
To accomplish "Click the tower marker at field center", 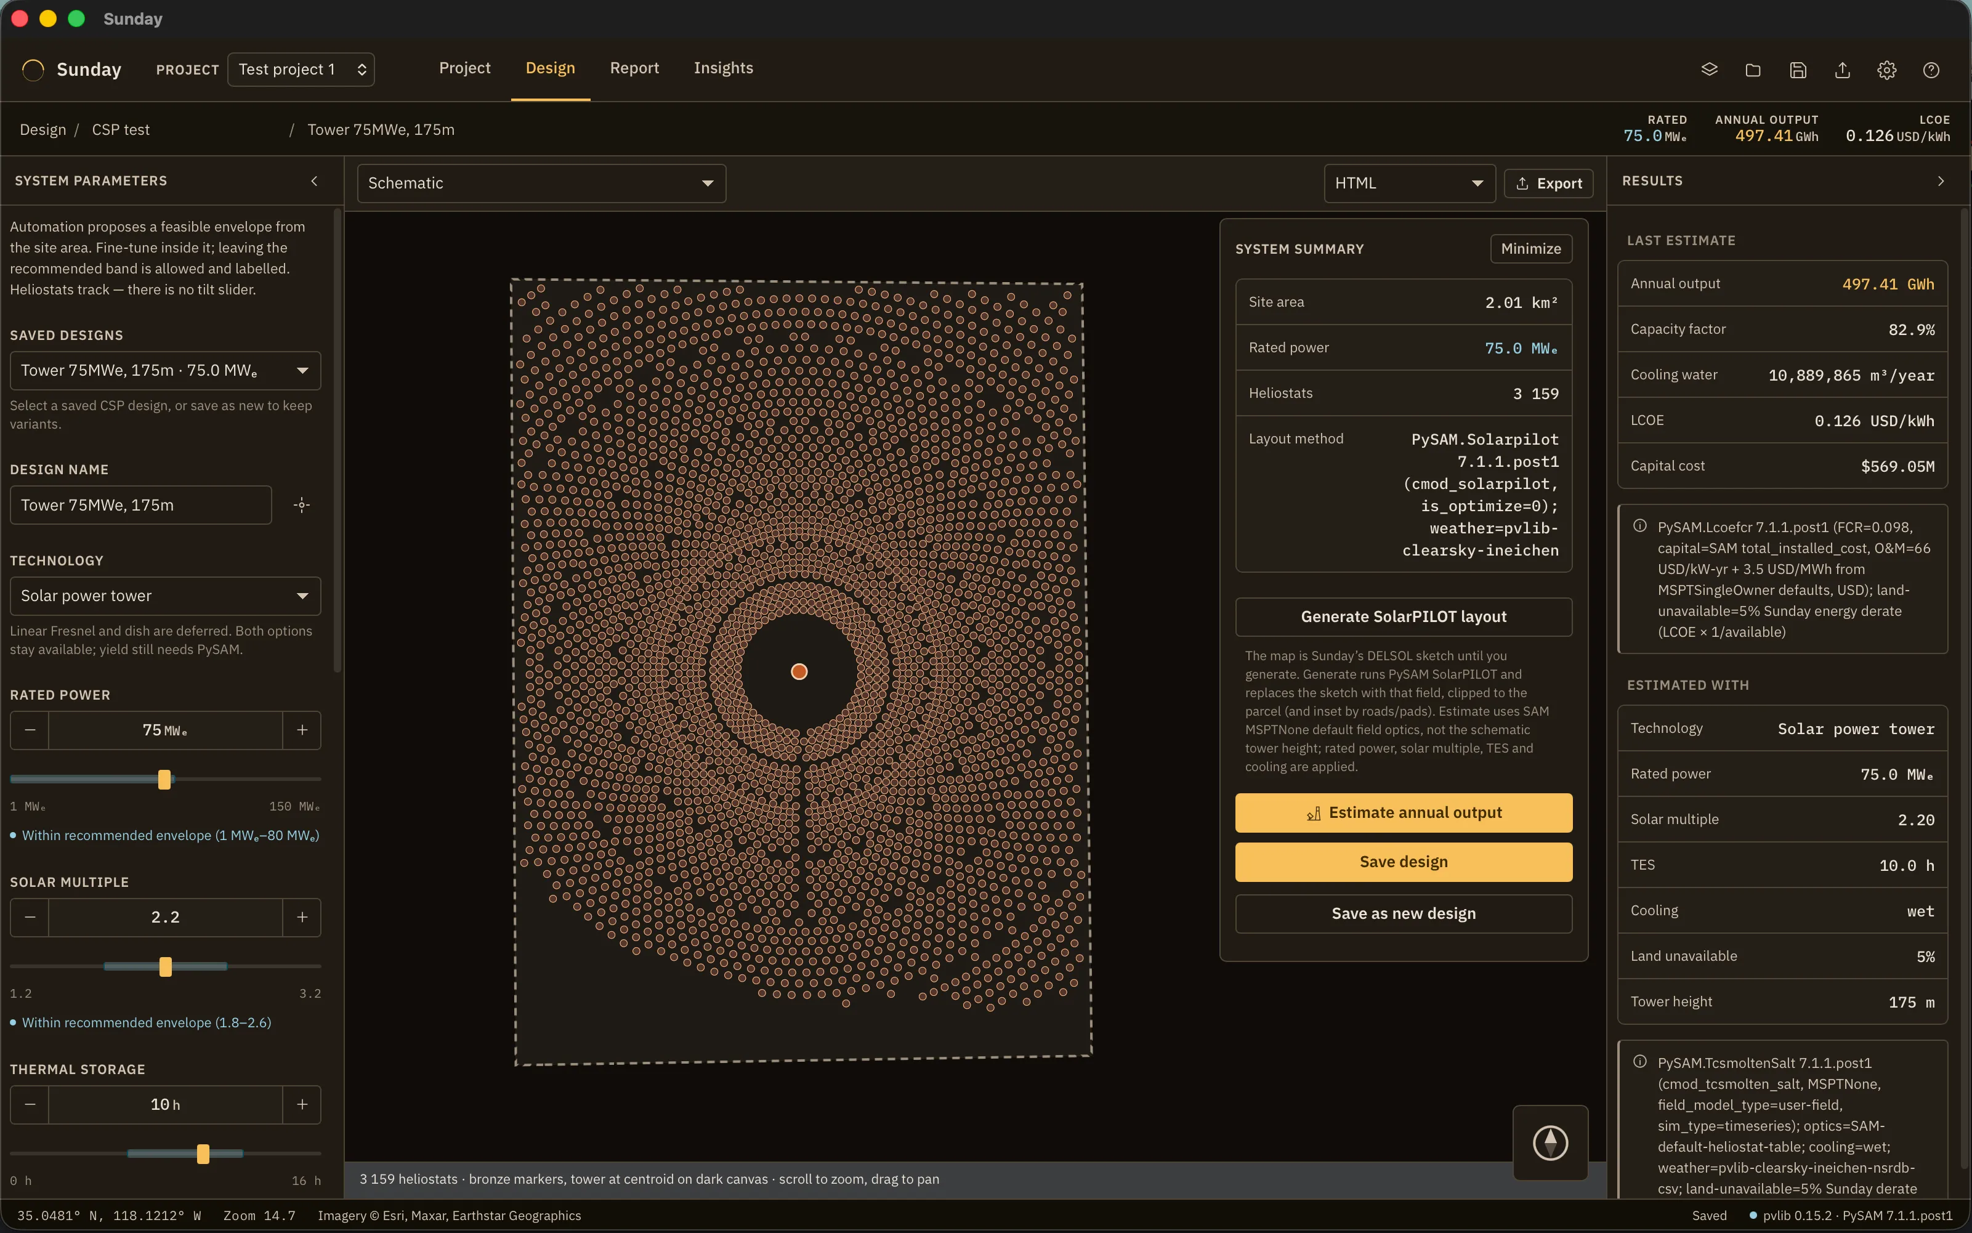I will click(x=799, y=671).
